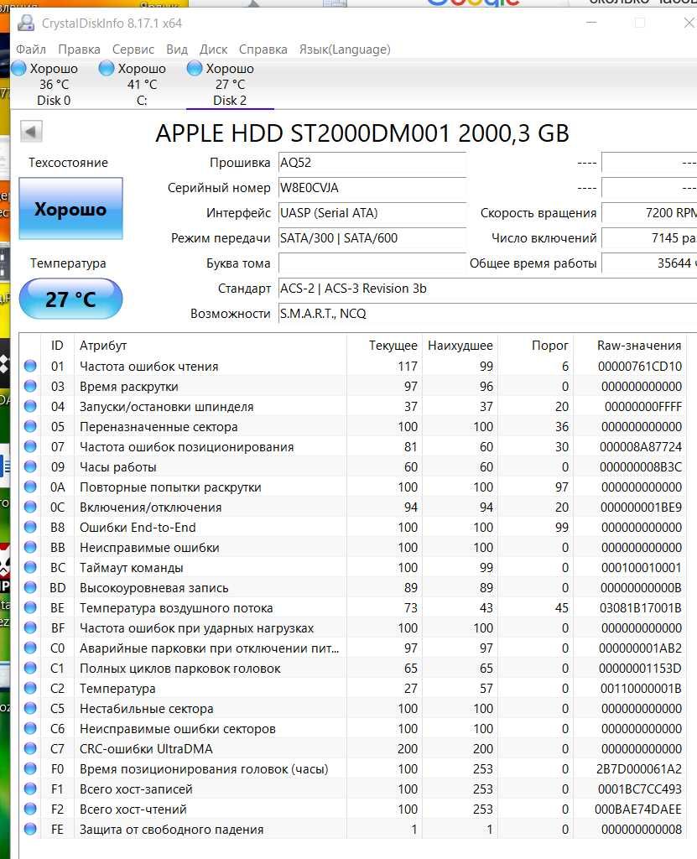
Task: Minimize the CrystalDiskInfo window
Action: pyautogui.click(x=591, y=23)
